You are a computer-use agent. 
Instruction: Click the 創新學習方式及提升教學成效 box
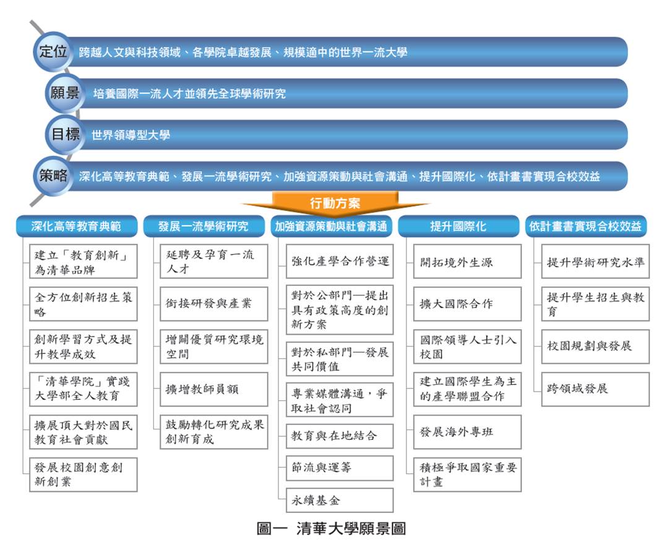83,346
